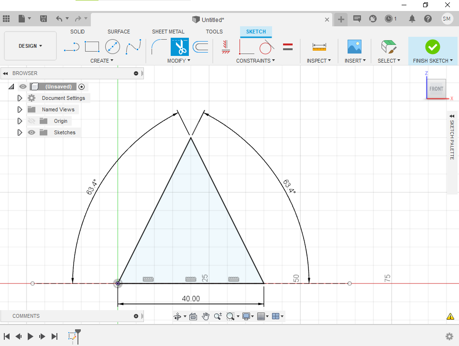Expand the Sketches node
Screen dimensions: 459x346
pyautogui.click(x=20, y=132)
